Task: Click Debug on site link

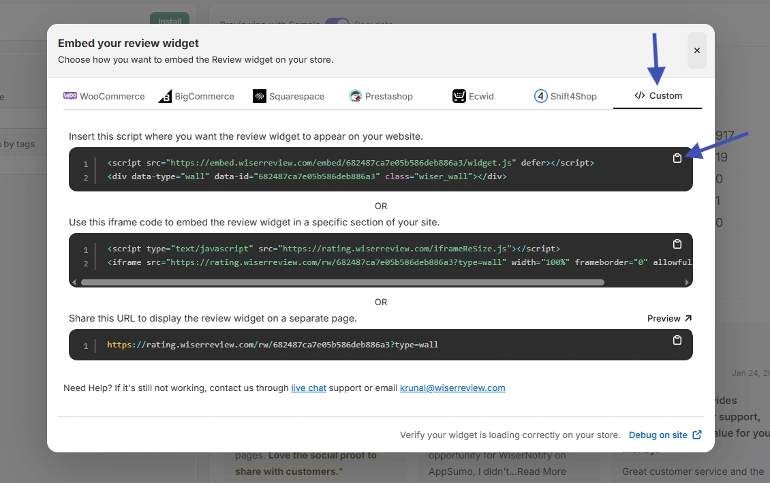Action: click(x=665, y=435)
